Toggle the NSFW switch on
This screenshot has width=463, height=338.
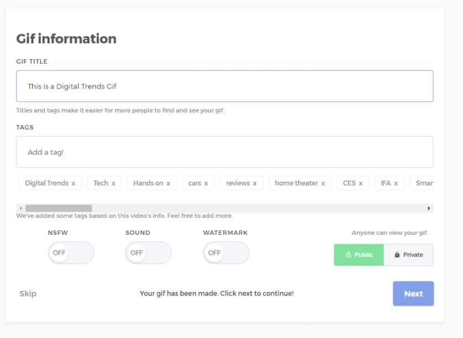71,253
